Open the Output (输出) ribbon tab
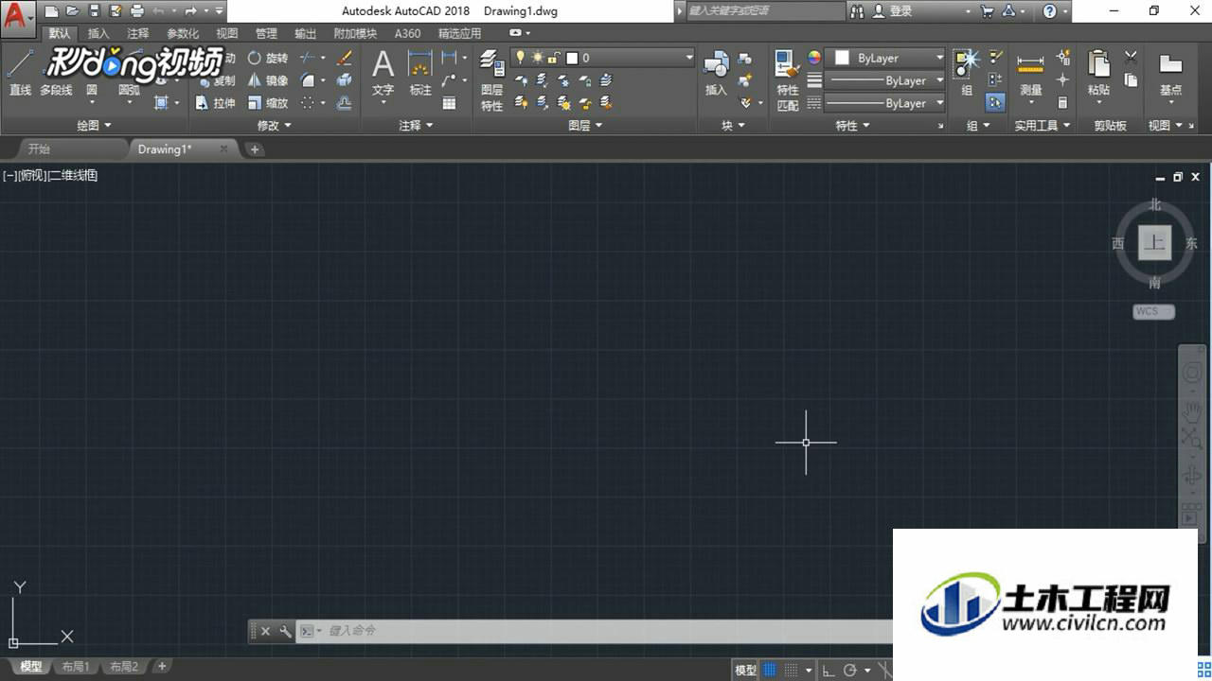 (305, 33)
